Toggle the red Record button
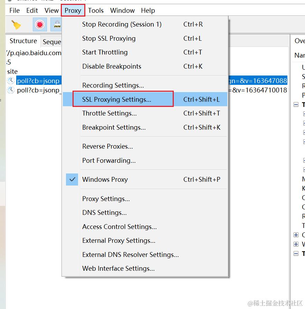Viewport: 305px width, 309px height. [x=40, y=24]
